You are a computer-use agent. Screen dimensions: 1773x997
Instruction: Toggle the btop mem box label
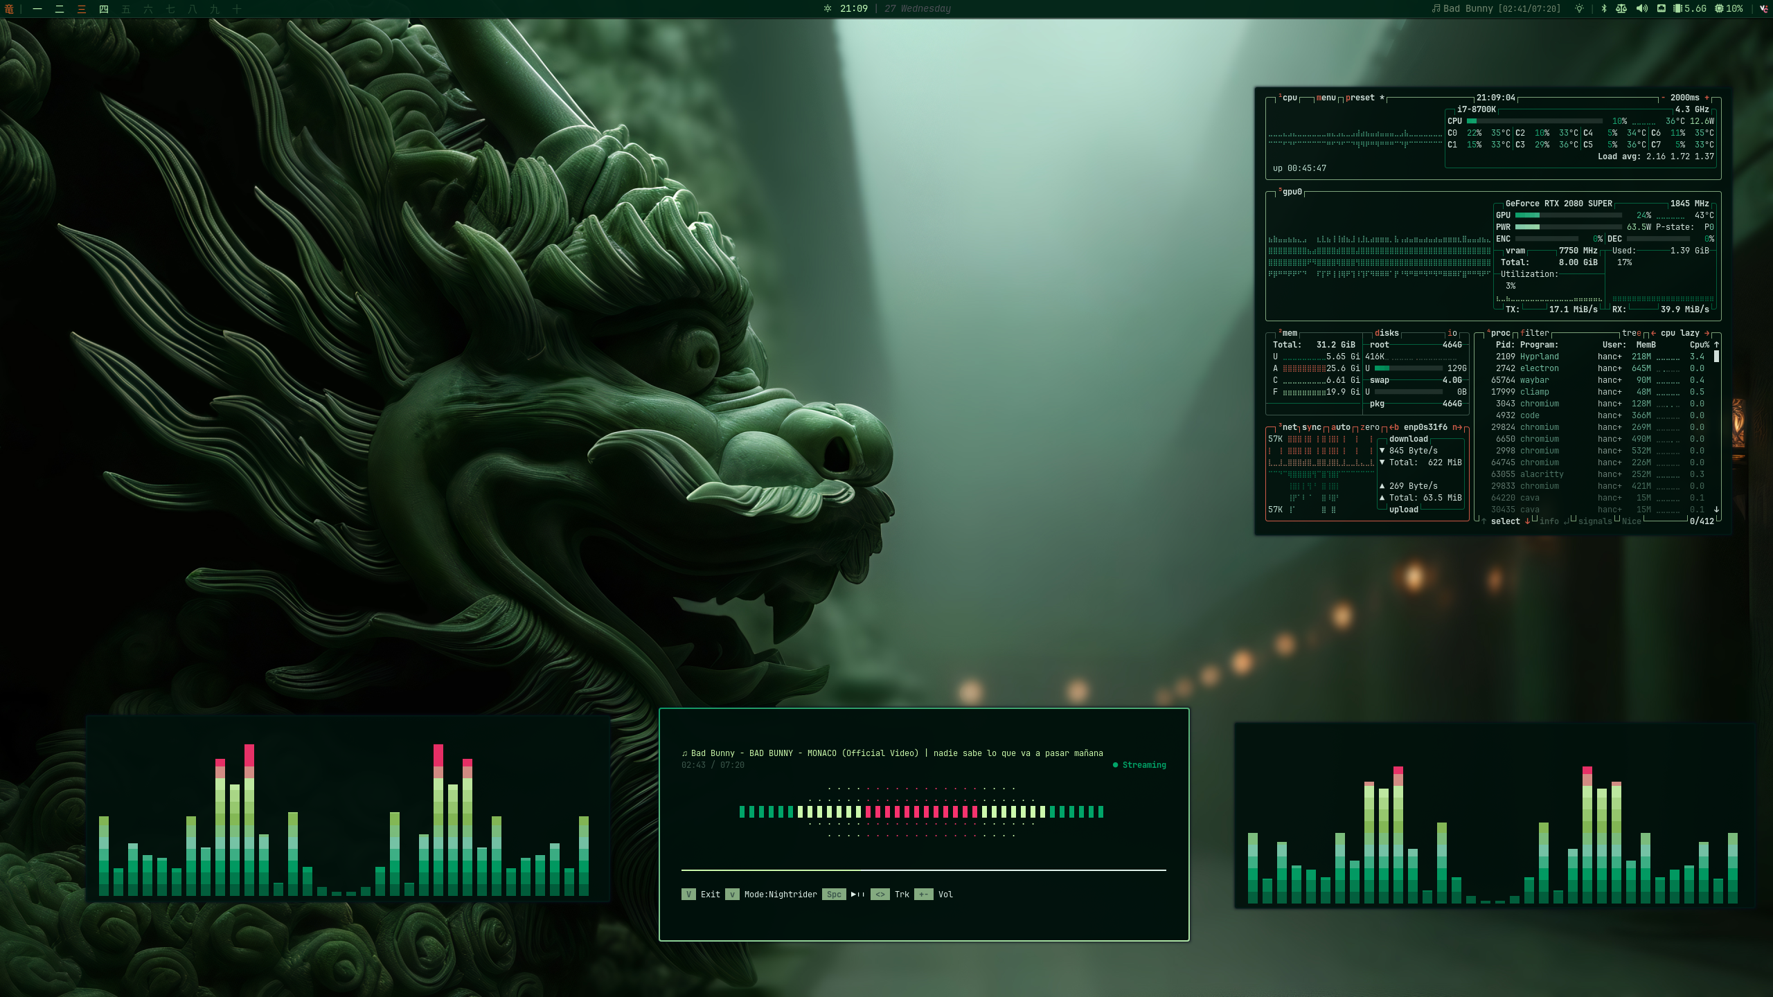pyautogui.click(x=1288, y=333)
